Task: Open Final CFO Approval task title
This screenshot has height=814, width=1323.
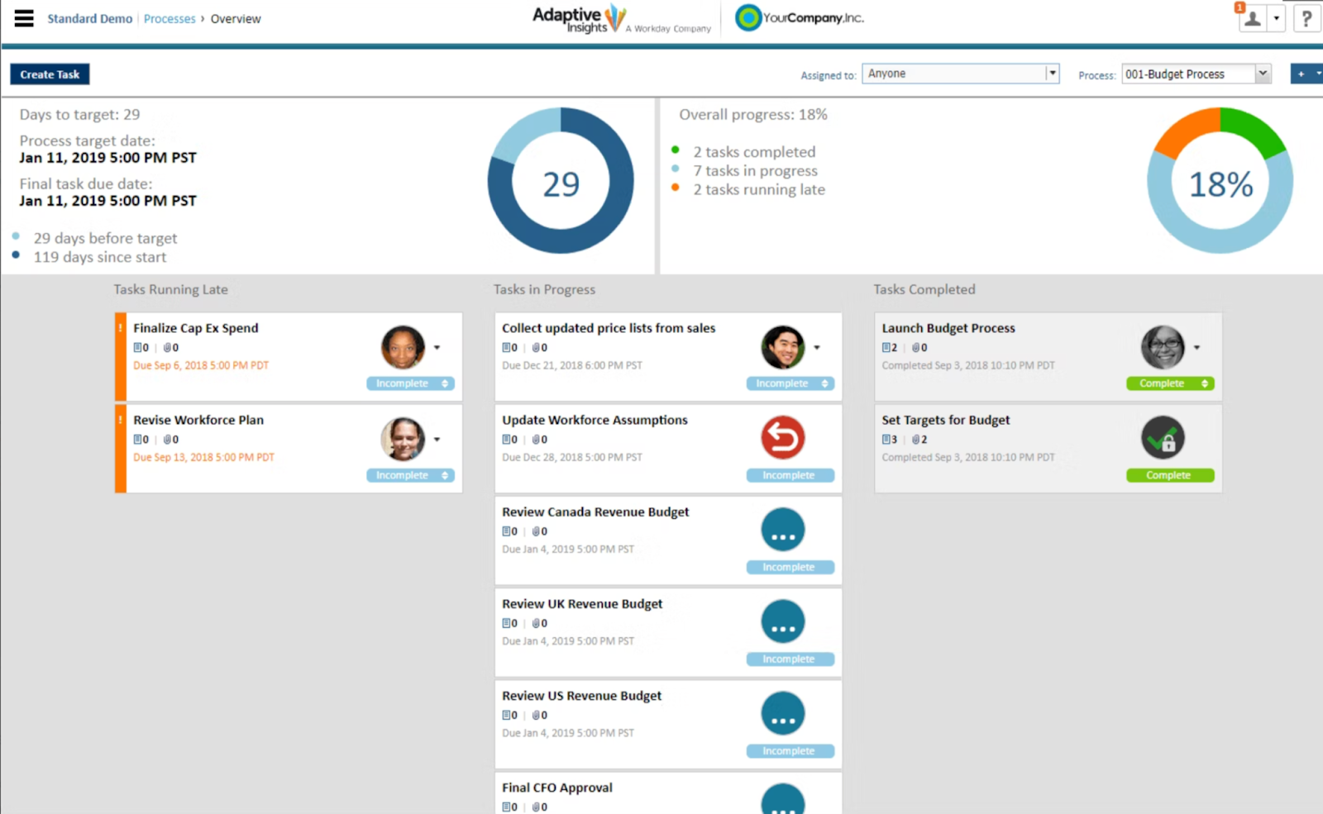Action: point(557,788)
